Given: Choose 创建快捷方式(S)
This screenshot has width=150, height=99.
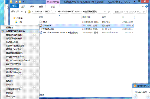Looking at the screenshot, I should [x=20, y=89].
